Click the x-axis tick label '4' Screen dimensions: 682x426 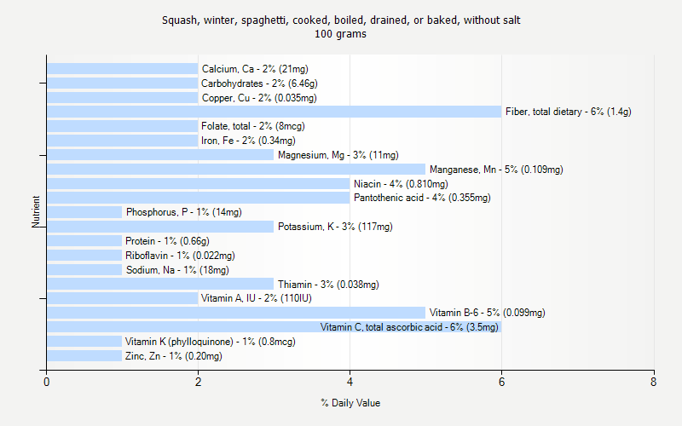pos(350,382)
